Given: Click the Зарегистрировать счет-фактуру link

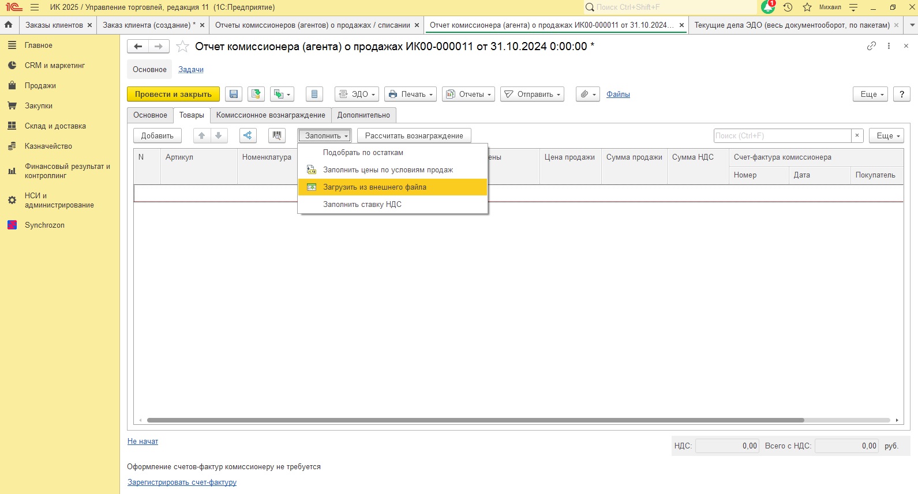Looking at the screenshot, I should (182, 482).
